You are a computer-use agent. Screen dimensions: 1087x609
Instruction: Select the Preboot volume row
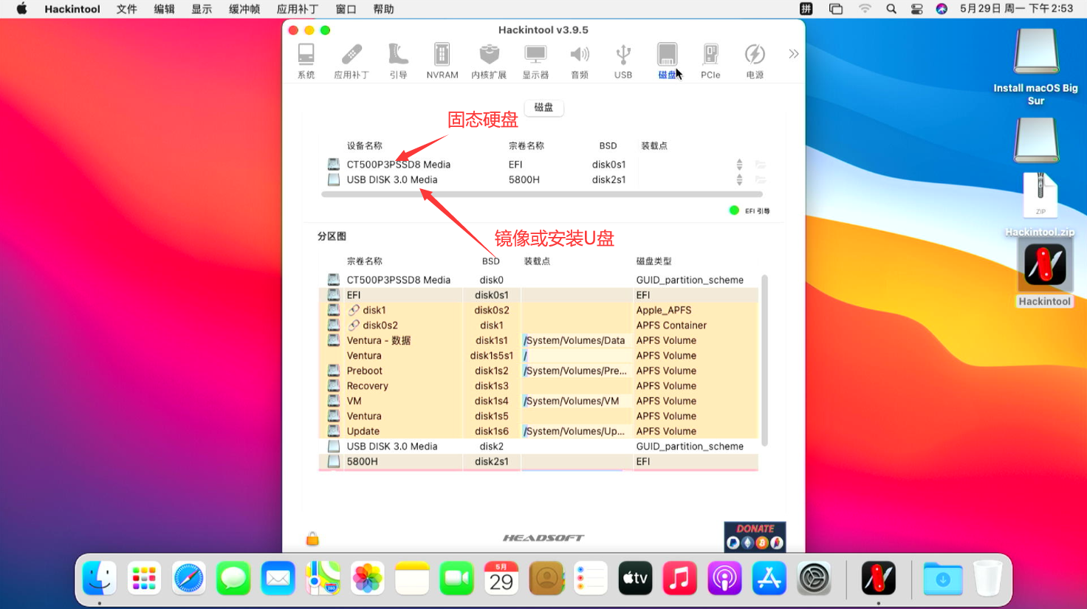[x=538, y=371]
